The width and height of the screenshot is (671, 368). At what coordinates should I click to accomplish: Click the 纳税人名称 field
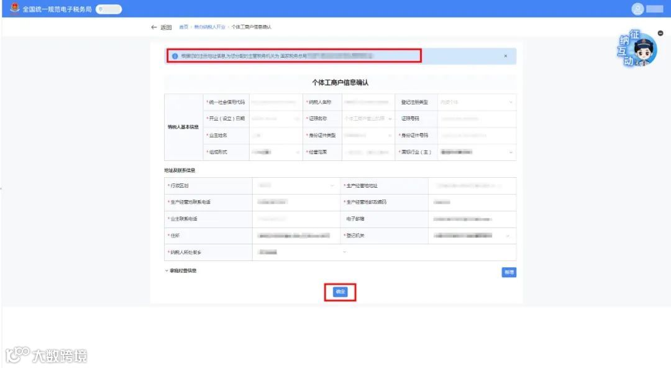click(368, 103)
